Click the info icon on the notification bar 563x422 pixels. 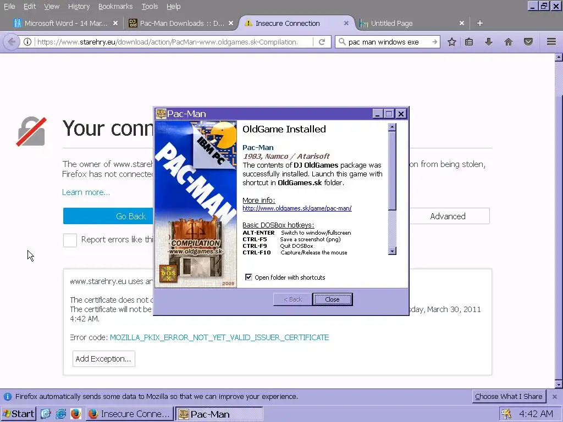pos(8,397)
